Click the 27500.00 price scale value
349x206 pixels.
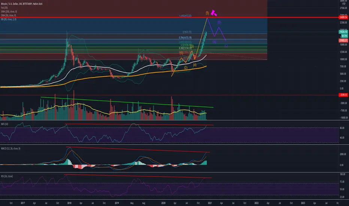tap(343, 8)
